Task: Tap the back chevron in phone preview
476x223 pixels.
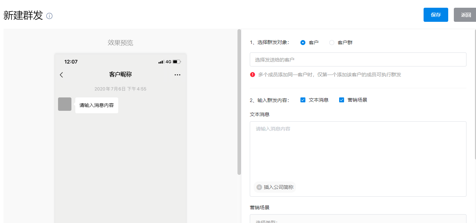Action: (x=62, y=75)
